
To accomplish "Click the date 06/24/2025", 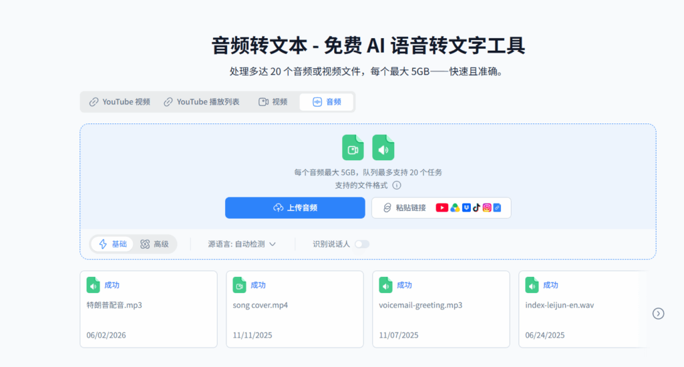I will tap(545, 335).
